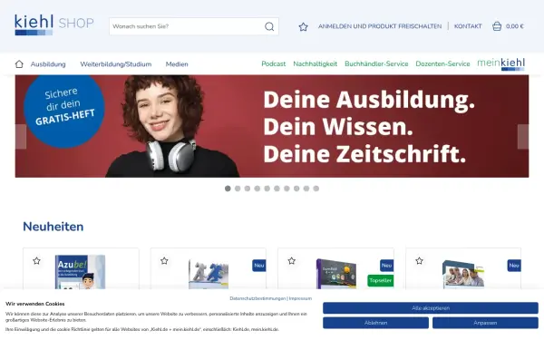
Task: Favorite the Topseller product with star
Action: pyautogui.click(x=291, y=260)
